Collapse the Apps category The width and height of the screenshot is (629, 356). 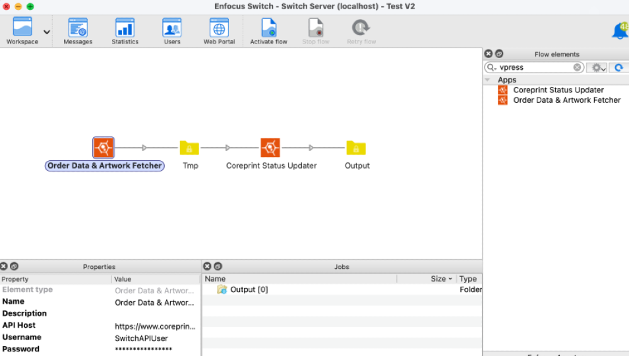click(488, 80)
